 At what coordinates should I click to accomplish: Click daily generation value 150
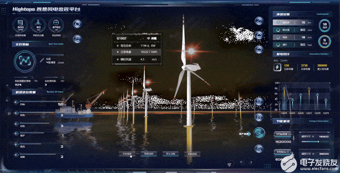pyautogui.click(x=286, y=65)
